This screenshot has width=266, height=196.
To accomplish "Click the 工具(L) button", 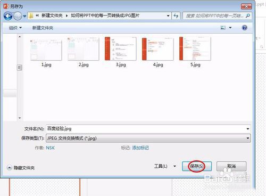I will point(161,166).
